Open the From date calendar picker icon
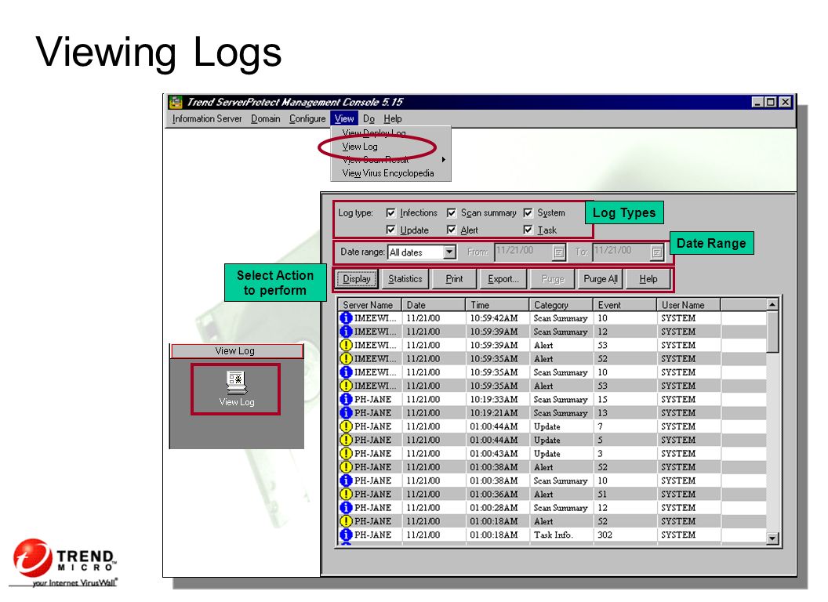The width and height of the screenshot is (828, 602). [559, 252]
